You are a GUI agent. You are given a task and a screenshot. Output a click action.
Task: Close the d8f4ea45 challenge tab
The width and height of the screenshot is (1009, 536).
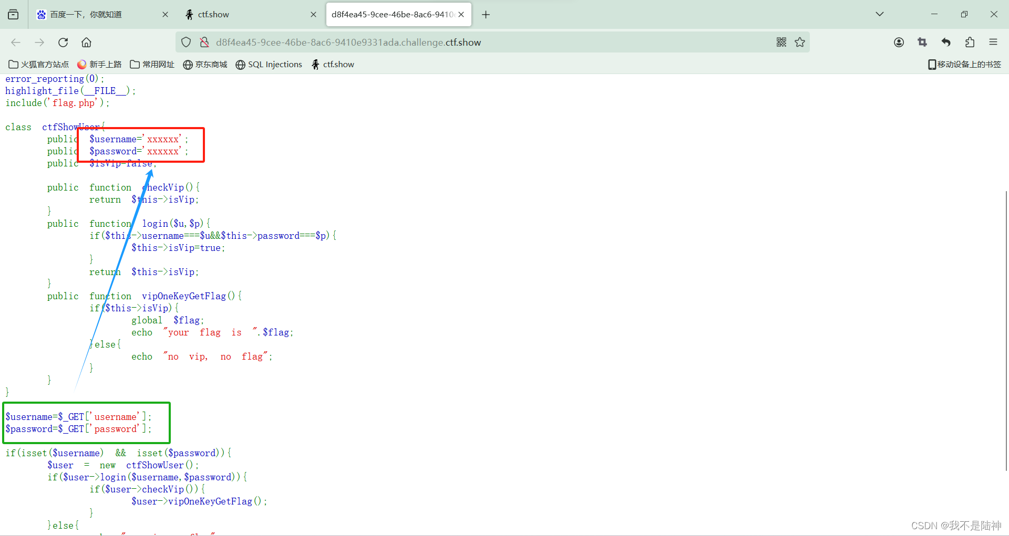[461, 14]
